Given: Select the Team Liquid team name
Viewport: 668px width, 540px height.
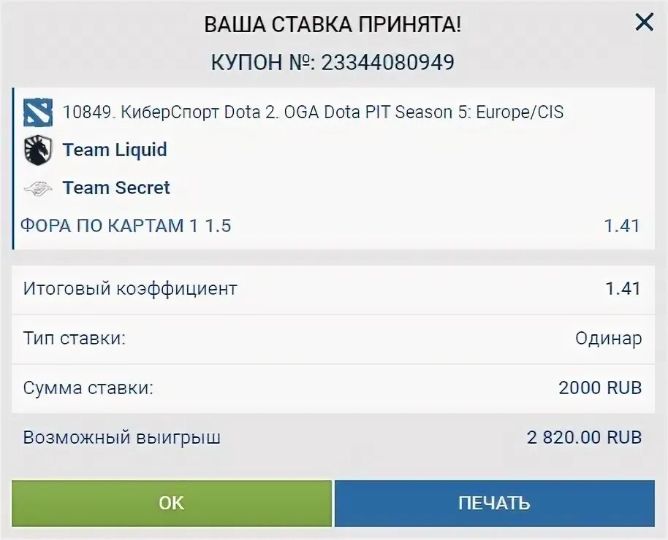Looking at the screenshot, I should pyautogui.click(x=115, y=150).
